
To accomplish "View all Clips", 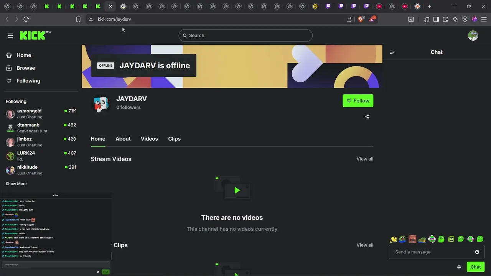I will (365, 245).
